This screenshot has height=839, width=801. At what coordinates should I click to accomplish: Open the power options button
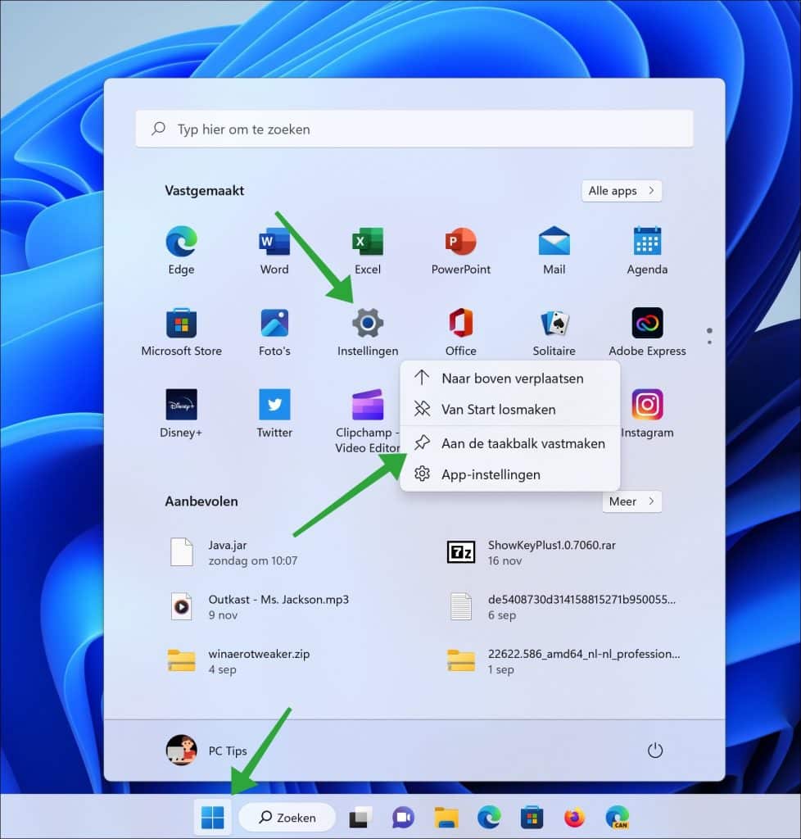[654, 750]
